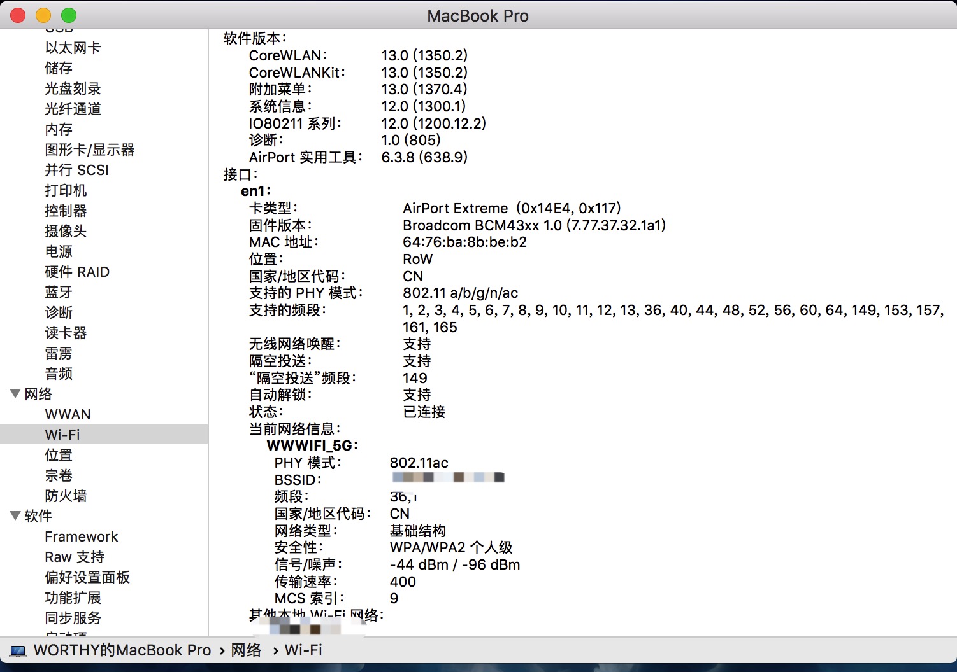The height and width of the screenshot is (672, 957).
Task: Open Raw 支持 sidebar entry
Action: click(75, 557)
